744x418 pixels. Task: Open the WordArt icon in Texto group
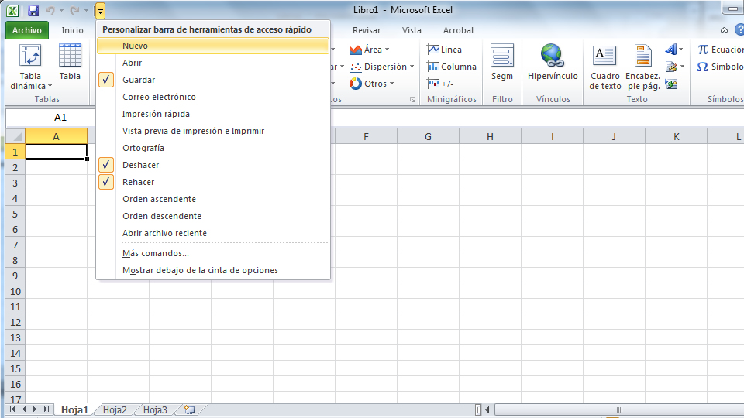tap(671, 50)
